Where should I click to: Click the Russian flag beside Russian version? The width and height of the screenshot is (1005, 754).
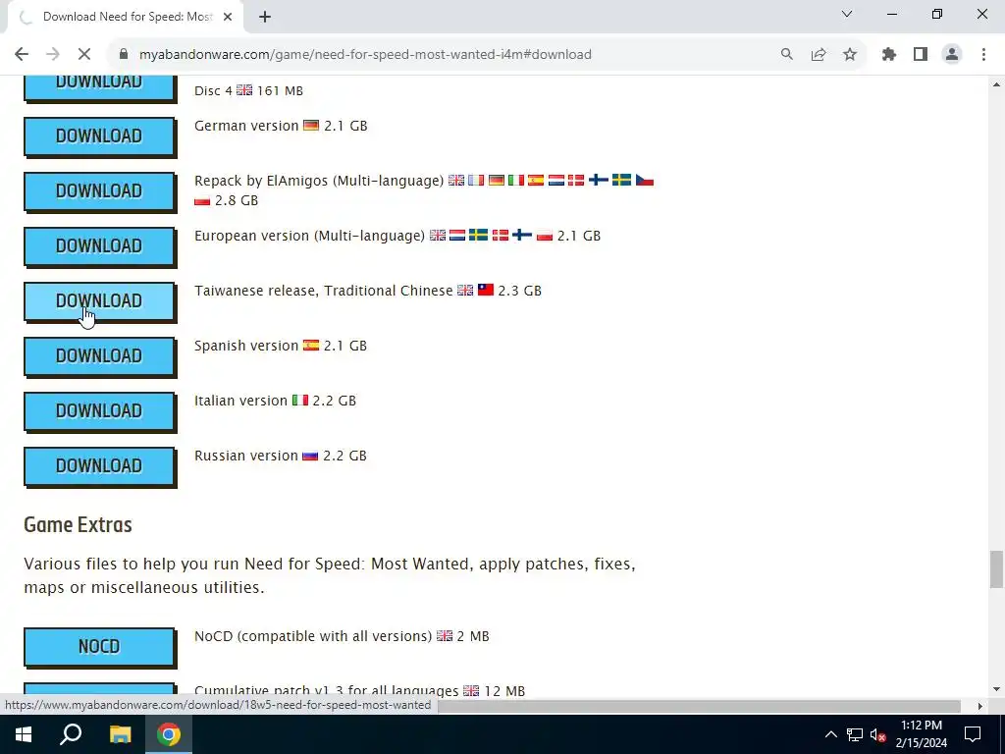pos(310,456)
